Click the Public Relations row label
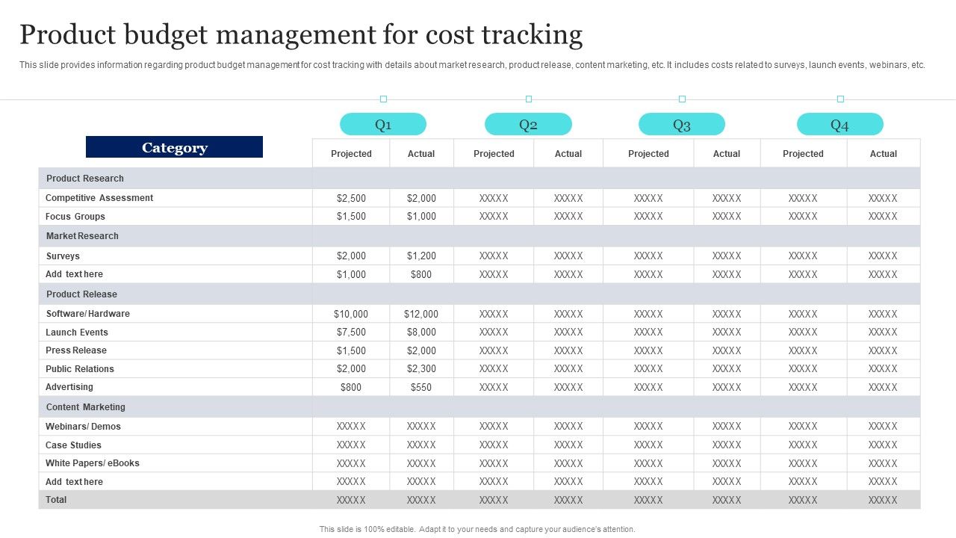Viewport: 956px width, 538px height. (x=80, y=369)
